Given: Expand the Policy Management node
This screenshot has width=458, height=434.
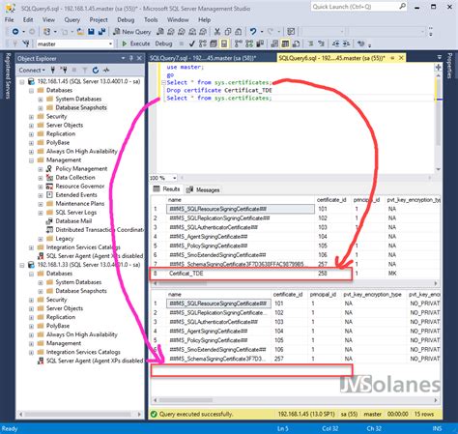Looking at the screenshot, I should click(41, 169).
